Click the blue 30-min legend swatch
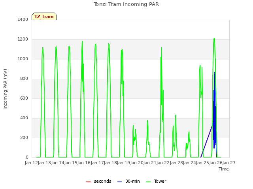Image resolution: width=253 pixels, height=189 pixels. coord(119,182)
